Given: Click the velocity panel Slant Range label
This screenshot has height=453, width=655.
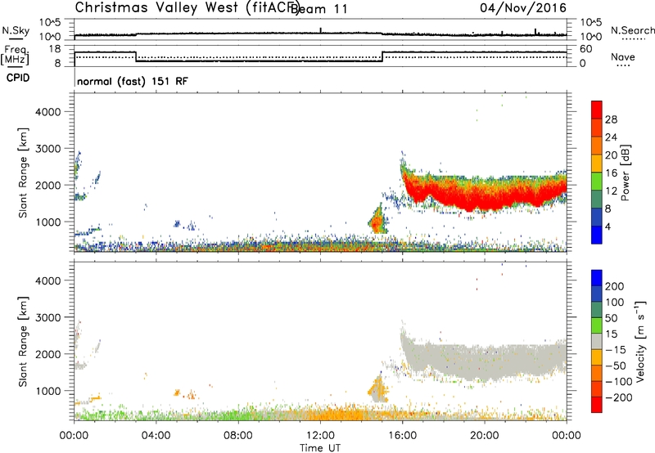Looking at the screenshot, I should coord(23,342).
